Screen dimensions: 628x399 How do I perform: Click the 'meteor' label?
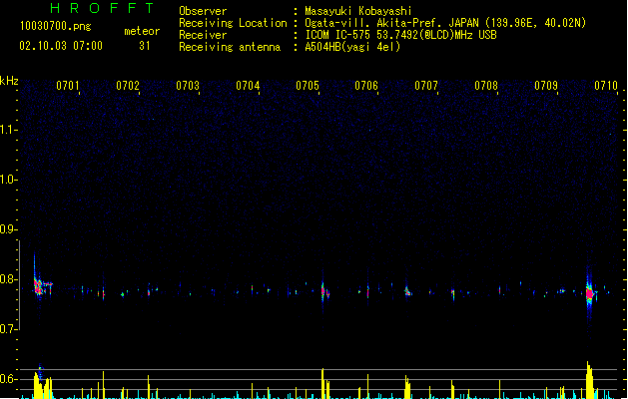tap(142, 31)
